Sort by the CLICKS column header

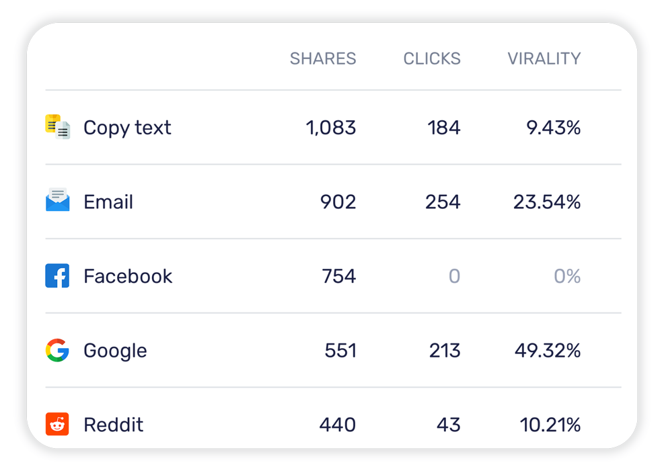pos(431,58)
